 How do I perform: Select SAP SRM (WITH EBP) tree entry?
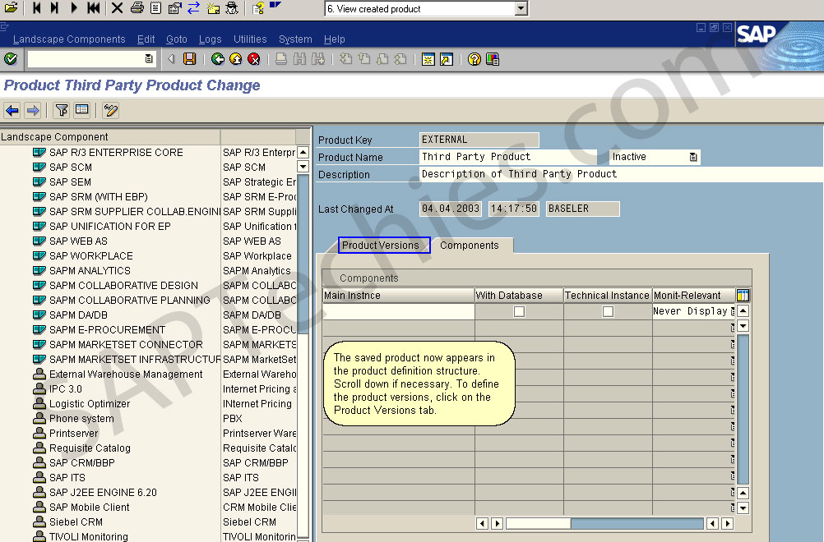pyautogui.click(x=98, y=197)
